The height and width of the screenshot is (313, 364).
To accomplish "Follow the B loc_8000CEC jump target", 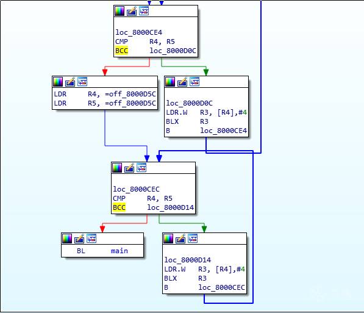I will (x=222, y=287).
